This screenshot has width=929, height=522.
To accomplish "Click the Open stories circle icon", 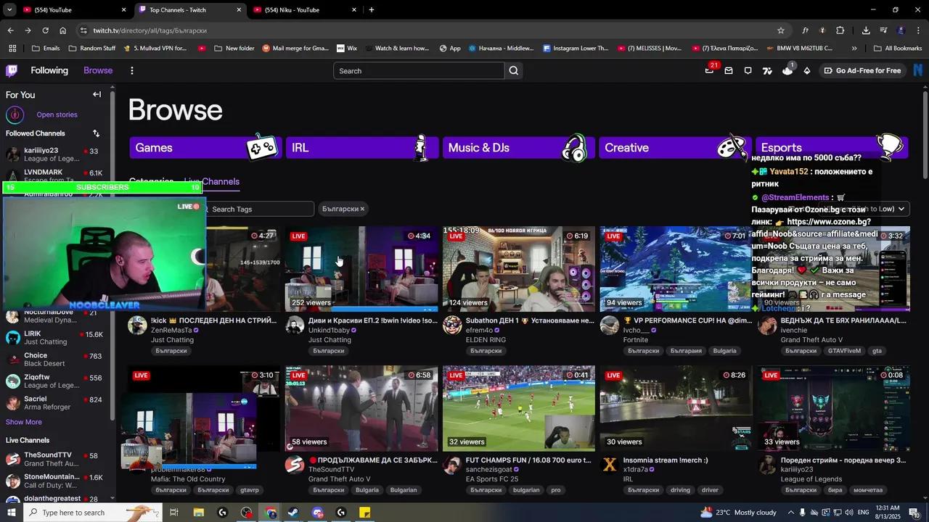I will (15, 115).
